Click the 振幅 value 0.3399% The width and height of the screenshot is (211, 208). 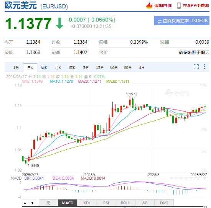tap(139, 42)
